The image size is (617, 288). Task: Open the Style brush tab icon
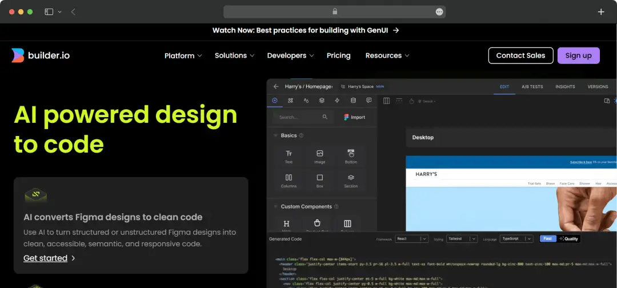(x=290, y=101)
